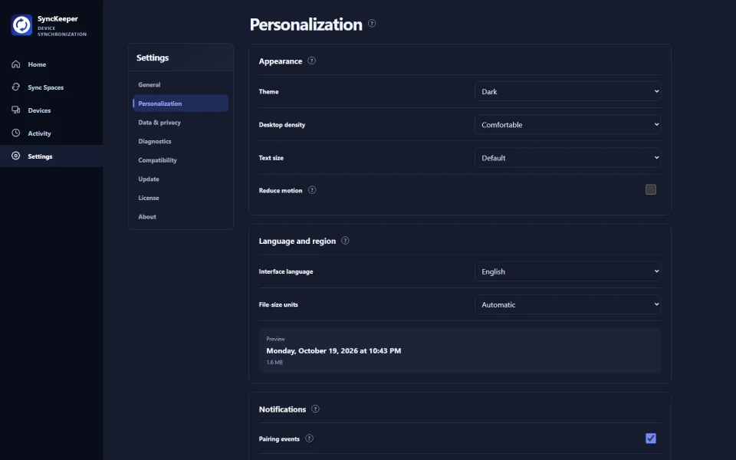Switch to About settings section
Image resolution: width=736 pixels, height=460 pixels.
click(x=181, y=216)
